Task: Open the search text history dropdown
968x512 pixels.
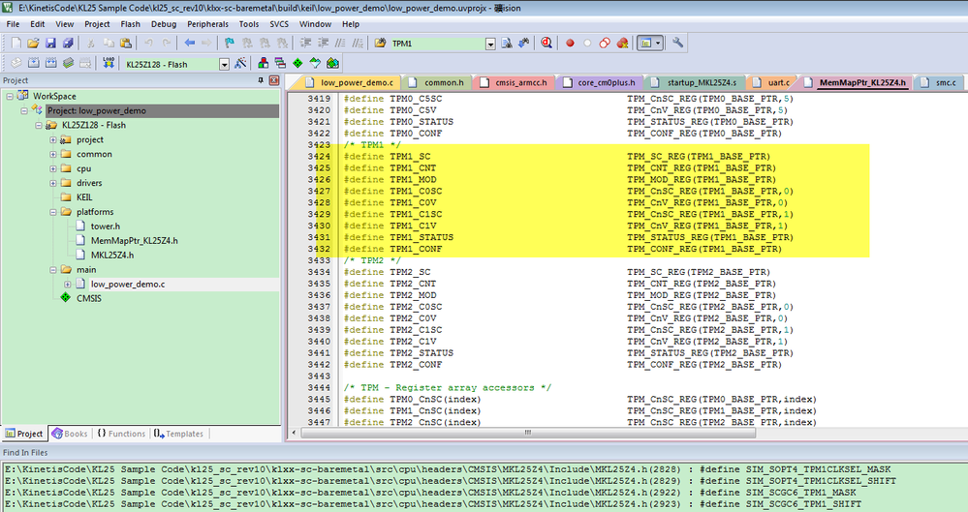Action: coord(490,44)
